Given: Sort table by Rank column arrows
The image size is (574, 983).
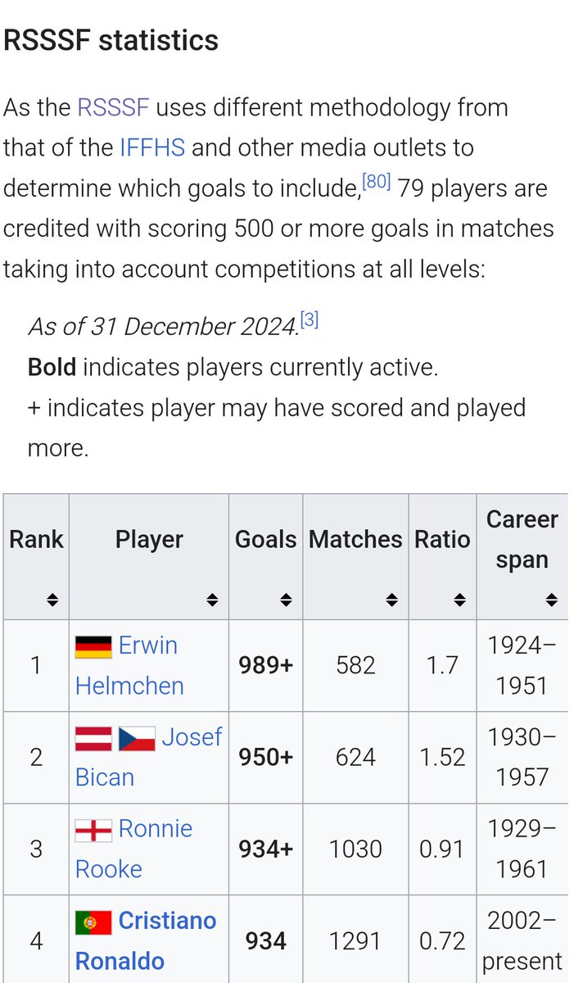Looking at the screenshot, I should (x=52, y=600).
